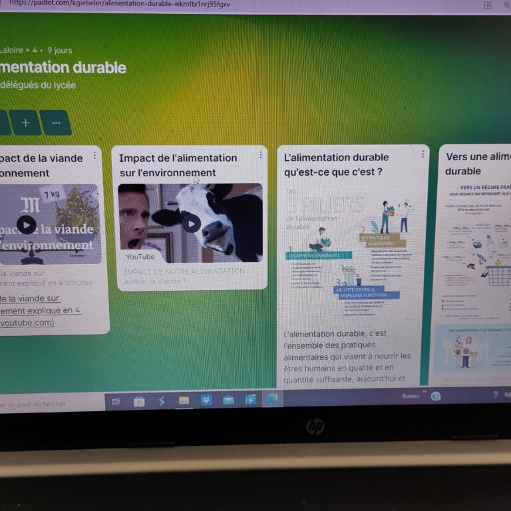Viewport: 511px width, 511px height.
Task: Click the '9 jours' timestamp text
Action: click(x=60, y=51)
